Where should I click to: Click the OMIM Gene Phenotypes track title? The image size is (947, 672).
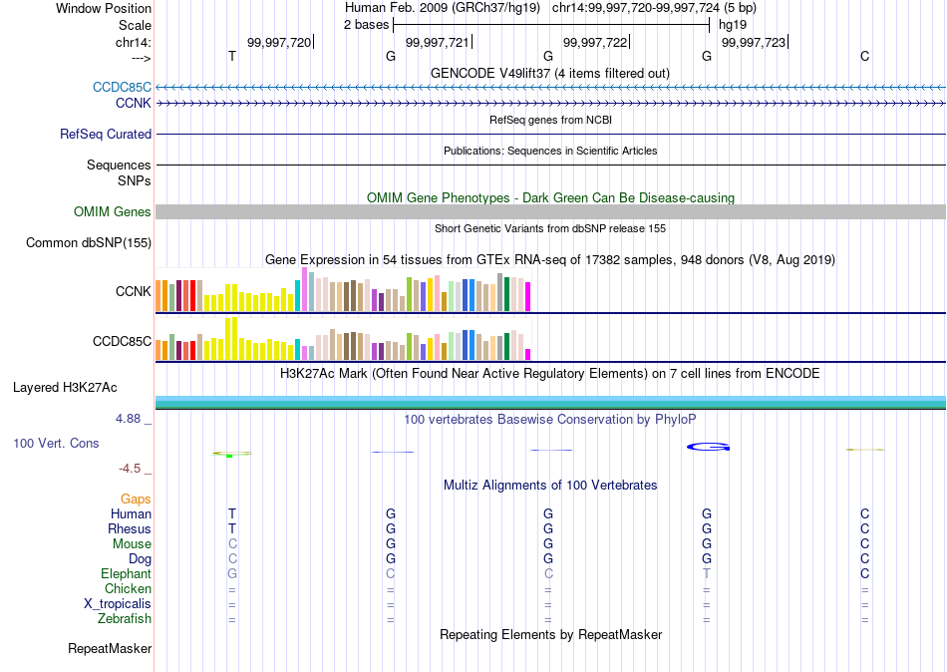(x=550, y=198)
